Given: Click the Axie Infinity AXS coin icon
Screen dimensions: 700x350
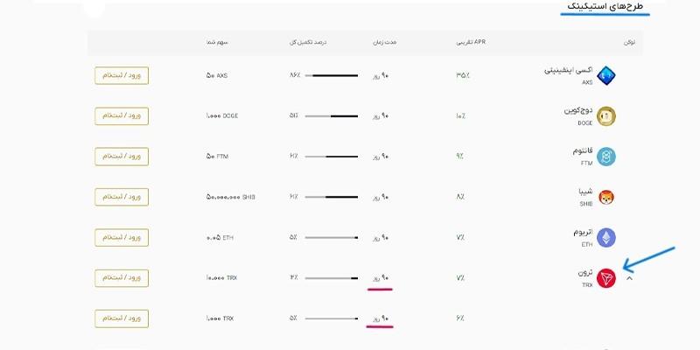Looking at the screenshot, I should tap(606, 75).
